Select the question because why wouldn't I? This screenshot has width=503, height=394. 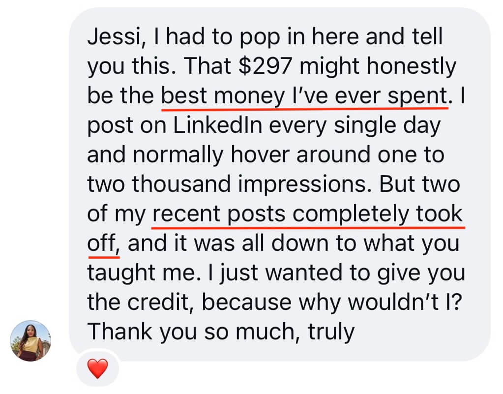click(x=332, y=302)
